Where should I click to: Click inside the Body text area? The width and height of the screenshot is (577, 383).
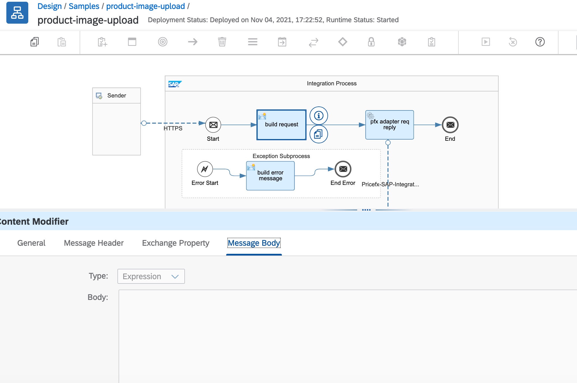click(346, 335)
